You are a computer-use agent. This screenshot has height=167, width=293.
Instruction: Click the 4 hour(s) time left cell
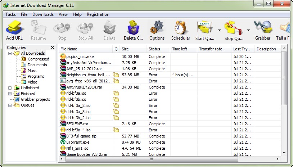tap(183, 75)
